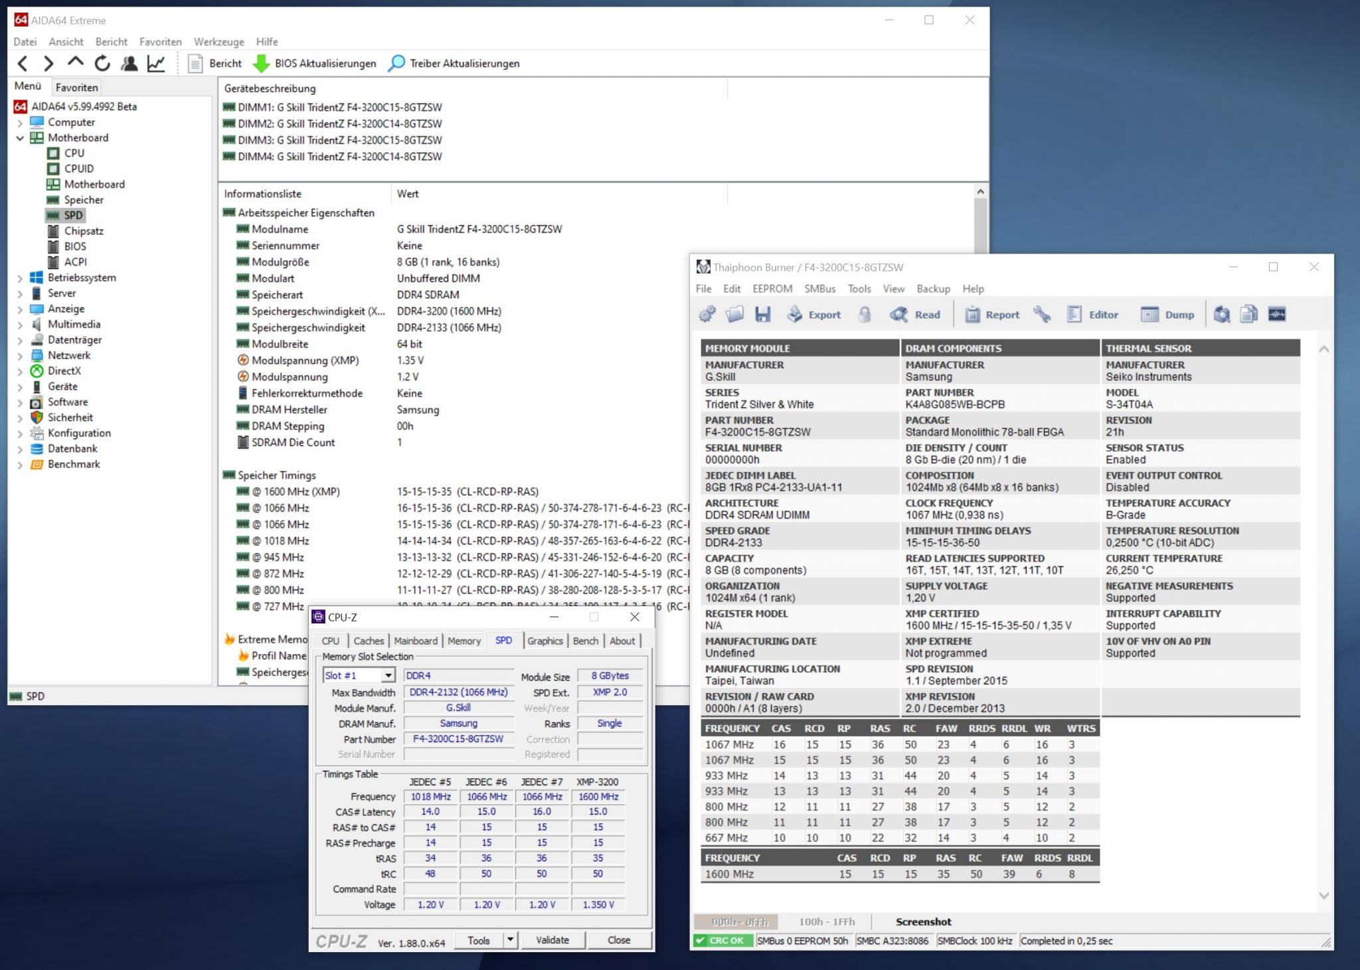Switch to the Favoriten tab in AIDA64
This screenshot has width=1360, height=970.
pyautogui.click(x=76, y=88)
